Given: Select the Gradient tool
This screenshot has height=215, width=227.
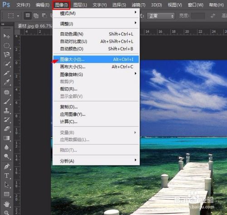Looking at the screenshot, I should tap(6, 138).
